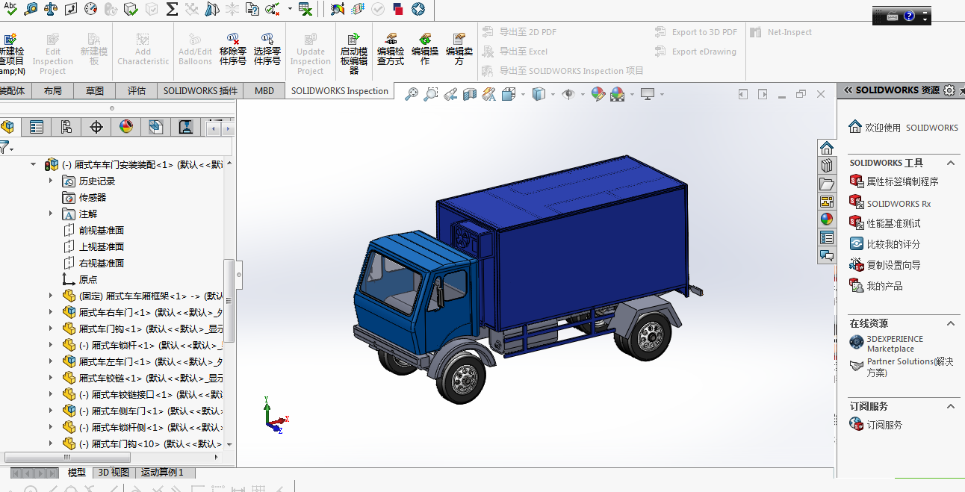Open the SOLIDWORKS Rx link

899,203
